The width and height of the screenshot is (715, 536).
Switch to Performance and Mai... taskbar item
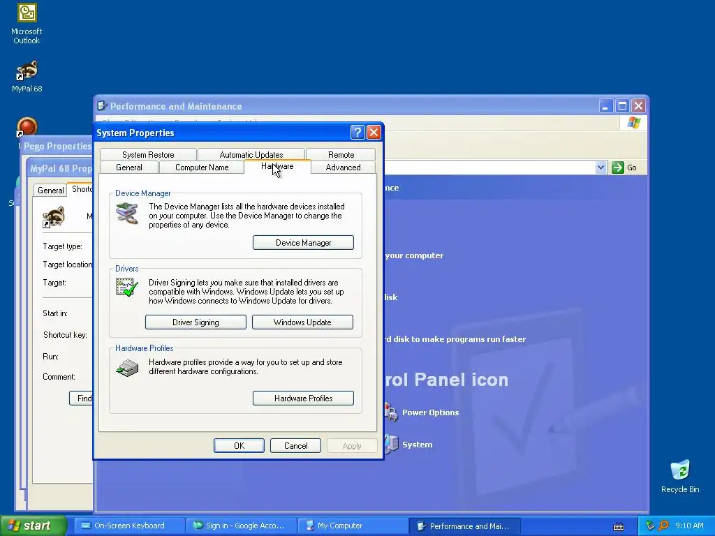click(464, 526)
